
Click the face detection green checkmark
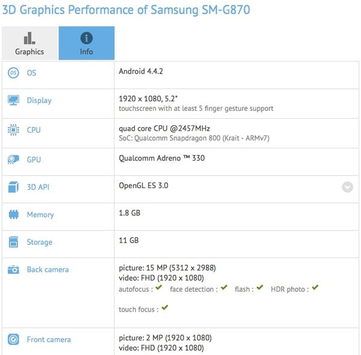[224, 288]
